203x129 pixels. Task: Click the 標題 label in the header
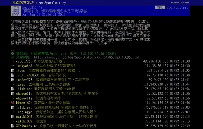tap(16, 11)
